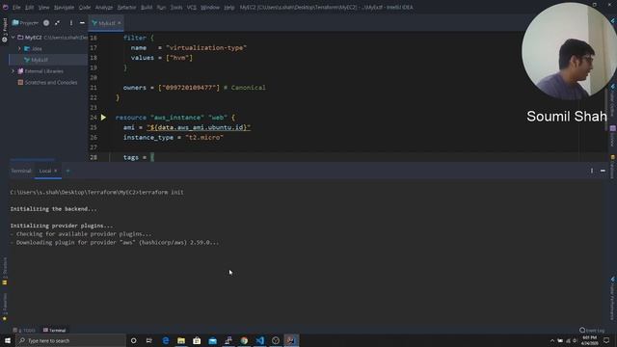
Task: Open the Structure side tool window tab
Action: tap(5, 271)
